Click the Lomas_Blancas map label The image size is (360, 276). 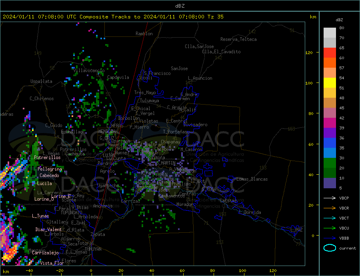(252, 179)
